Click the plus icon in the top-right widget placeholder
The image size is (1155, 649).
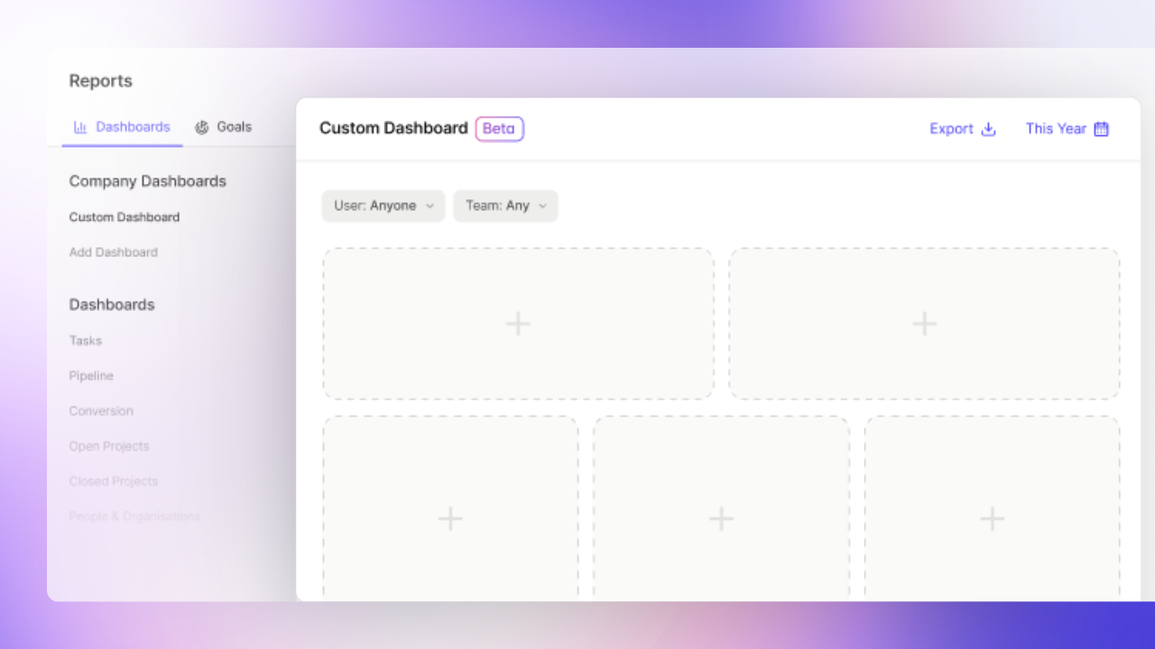924,323
